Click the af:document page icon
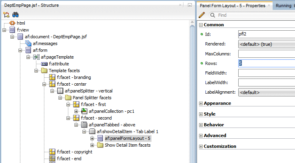The height and width of the screenshot is (163, 295). [x=20, y=37]
